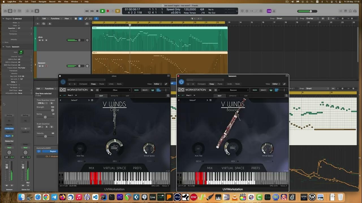Mute the oboe track
Screen dimensions: 362x203
click(x=40, y=40)
